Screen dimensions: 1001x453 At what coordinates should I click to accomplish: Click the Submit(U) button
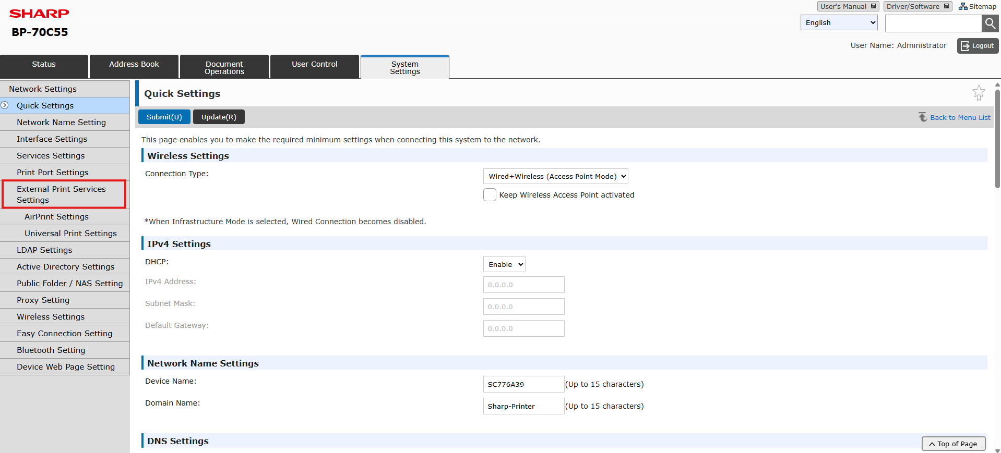tap(164, 117)
